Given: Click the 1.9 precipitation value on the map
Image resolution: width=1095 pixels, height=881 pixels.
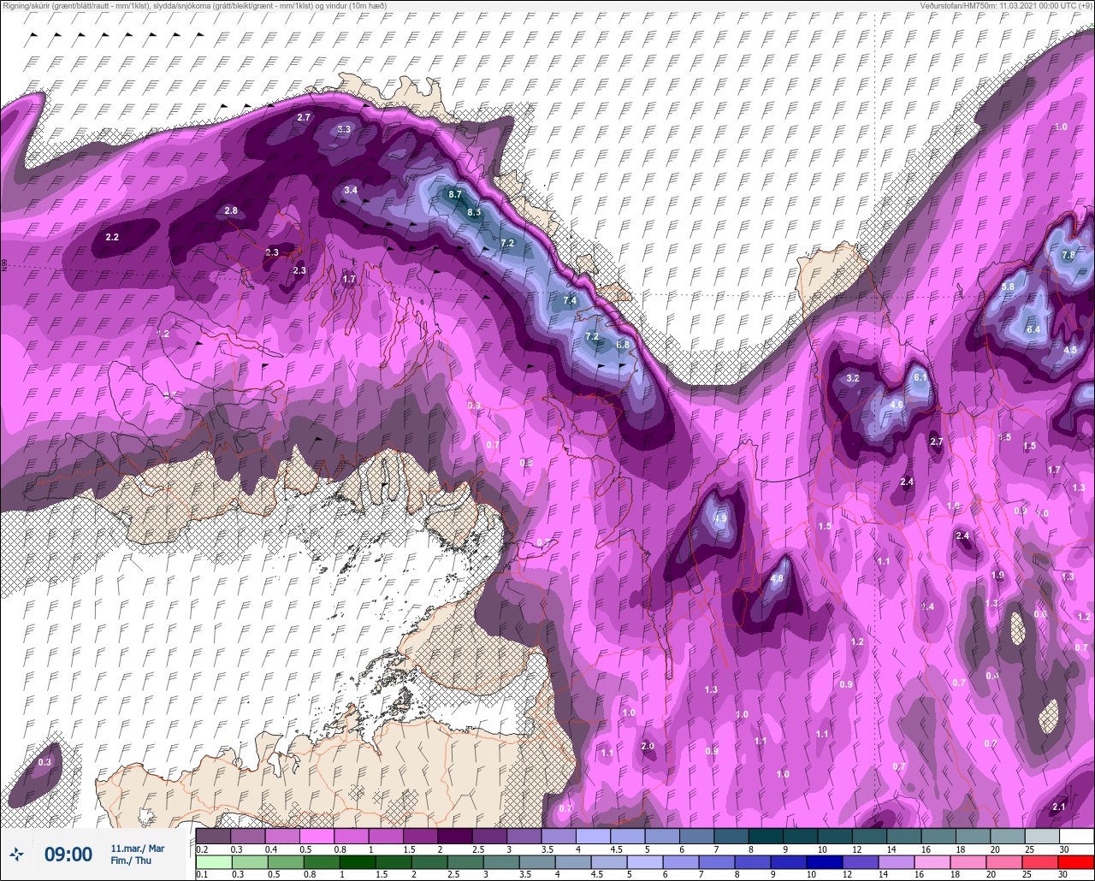Looking at the screenshot, I should (x=997, y=576).
